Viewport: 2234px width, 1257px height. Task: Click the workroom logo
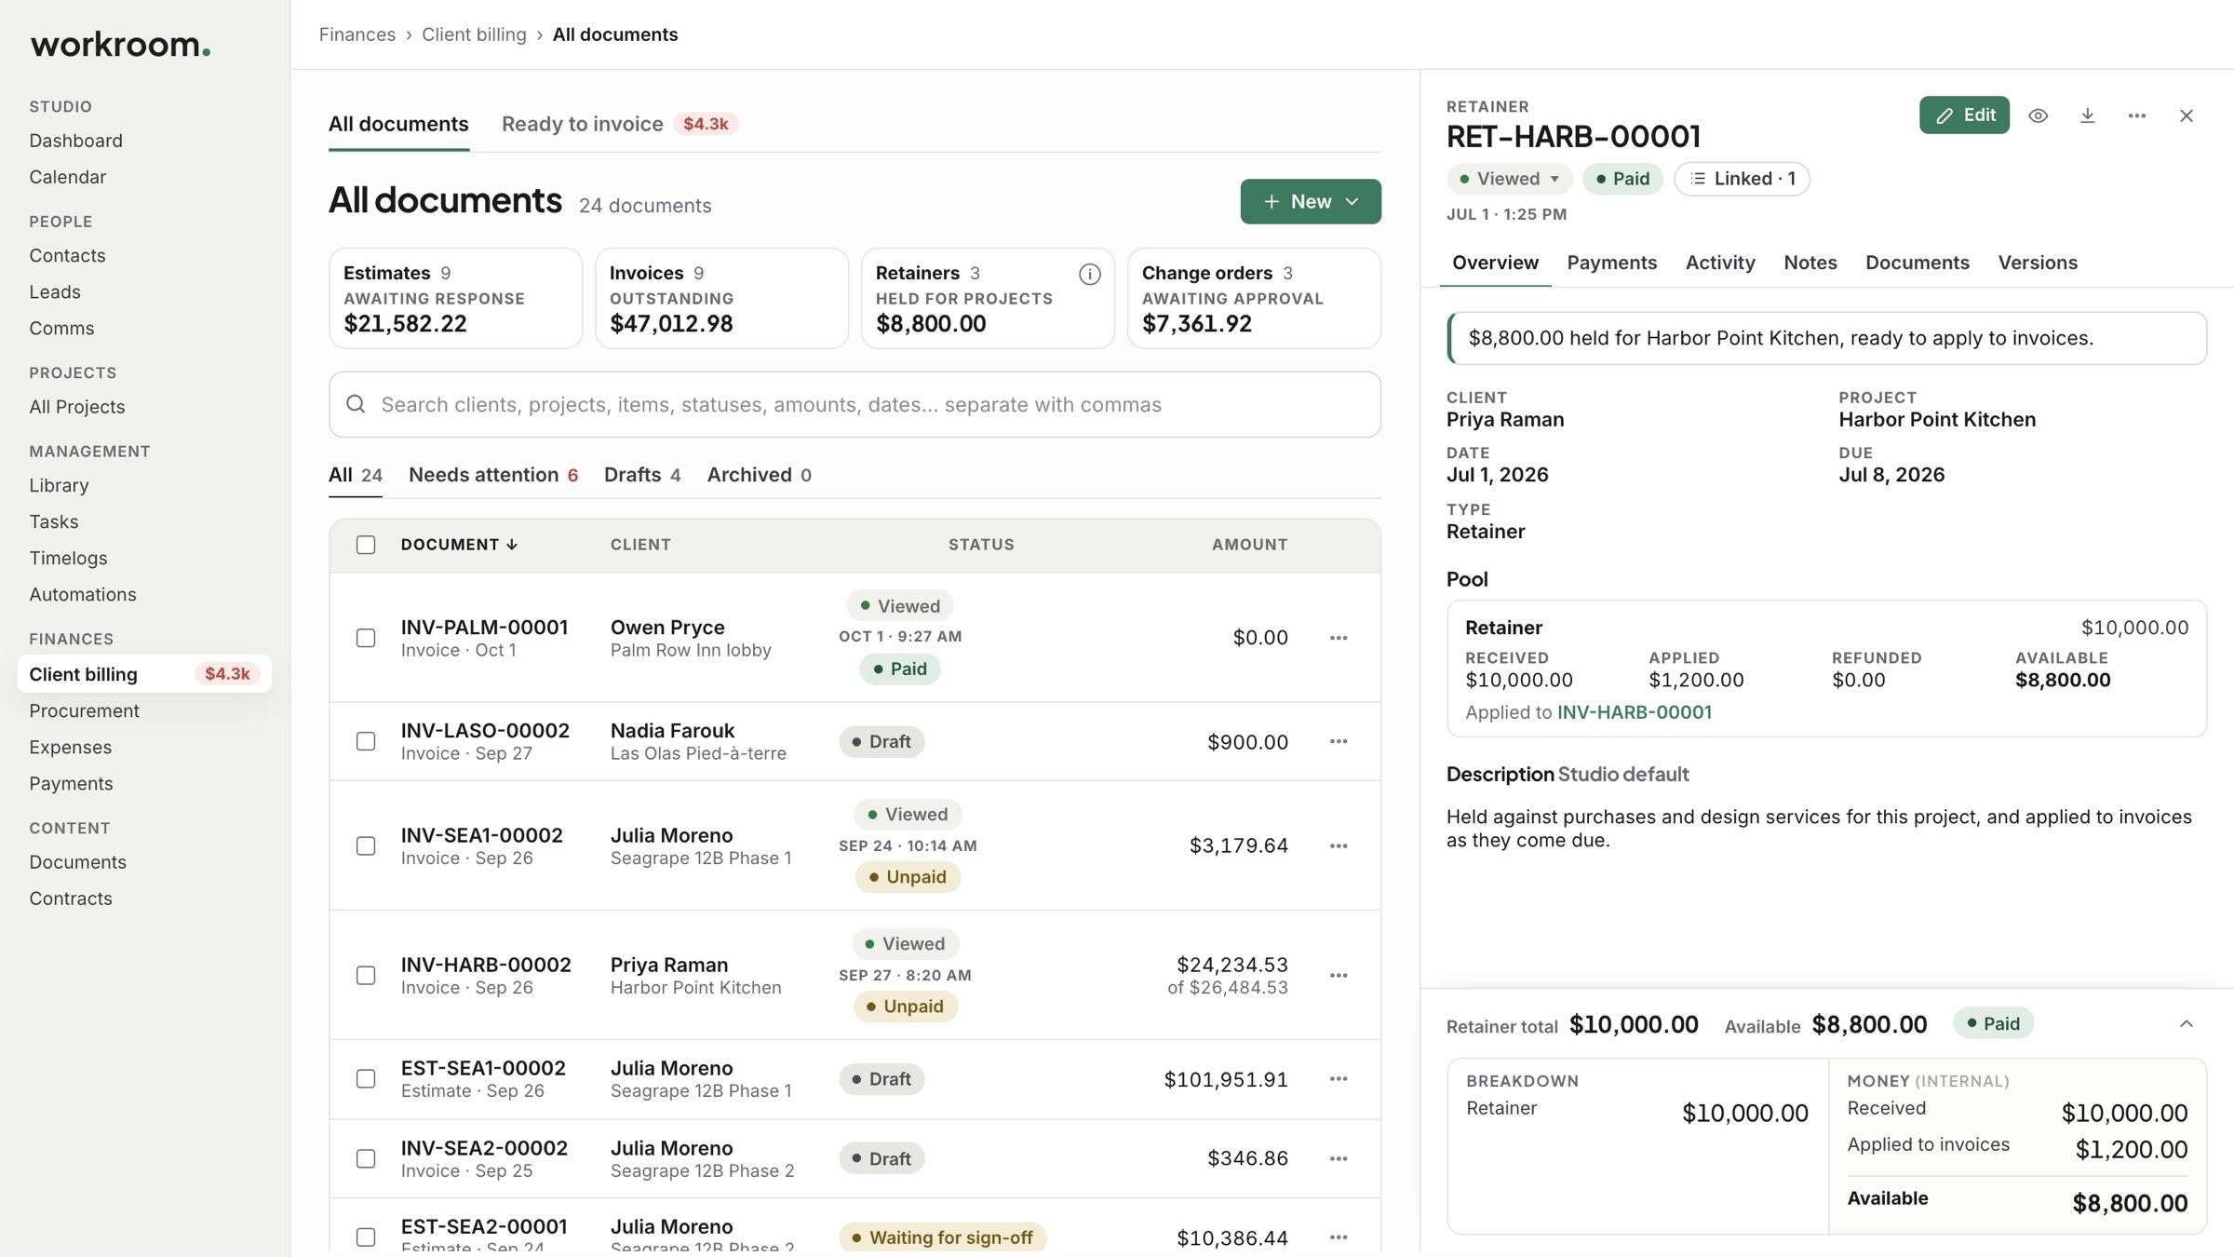click(120, 44)
